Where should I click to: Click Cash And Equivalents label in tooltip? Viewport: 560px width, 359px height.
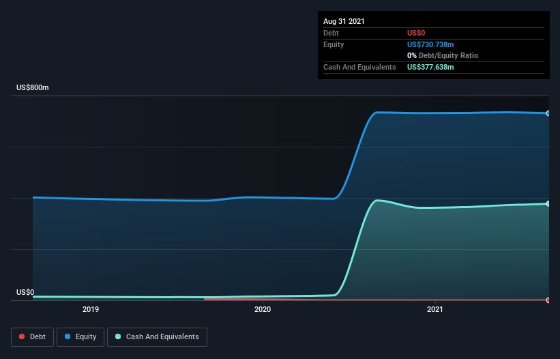[x=359, y=67]
